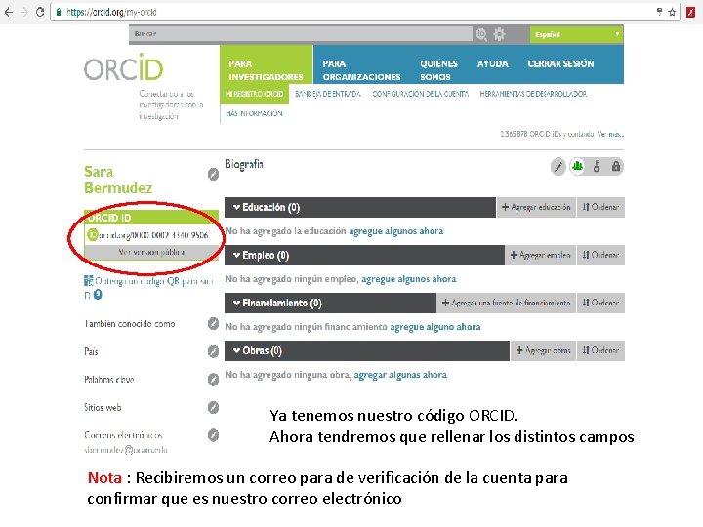The image size is (703, 527).
Task: Open Ordenar menu for Empleo
Action: point(600,255)
